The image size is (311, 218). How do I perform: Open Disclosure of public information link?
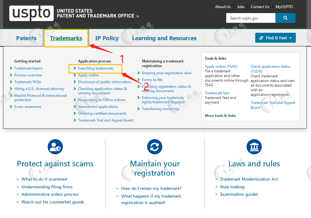pyautogui.click(x=104, y=82)
